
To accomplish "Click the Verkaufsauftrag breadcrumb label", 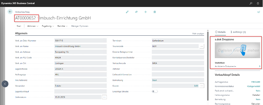I will (x=22, y=12).
